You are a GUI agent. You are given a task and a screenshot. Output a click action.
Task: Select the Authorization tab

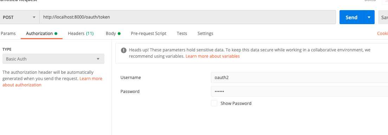pyautogui.click(x=41, y=34)
